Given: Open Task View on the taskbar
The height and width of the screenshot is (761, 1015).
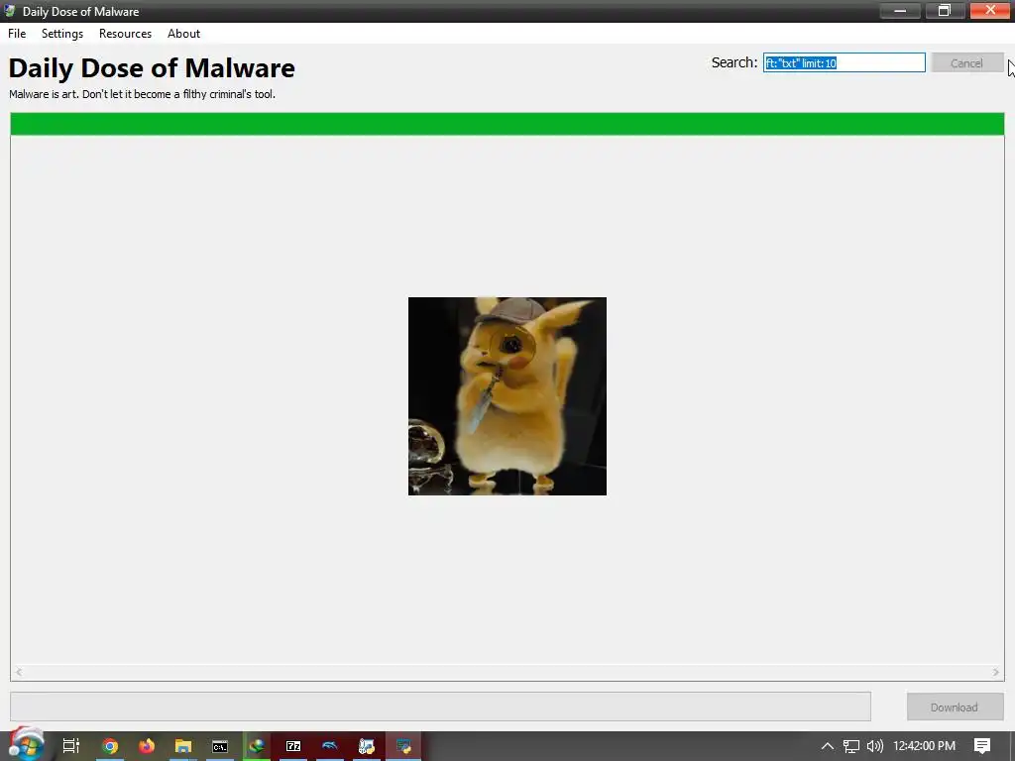Looking at the screenshot, I should click(x=70, y=746).
